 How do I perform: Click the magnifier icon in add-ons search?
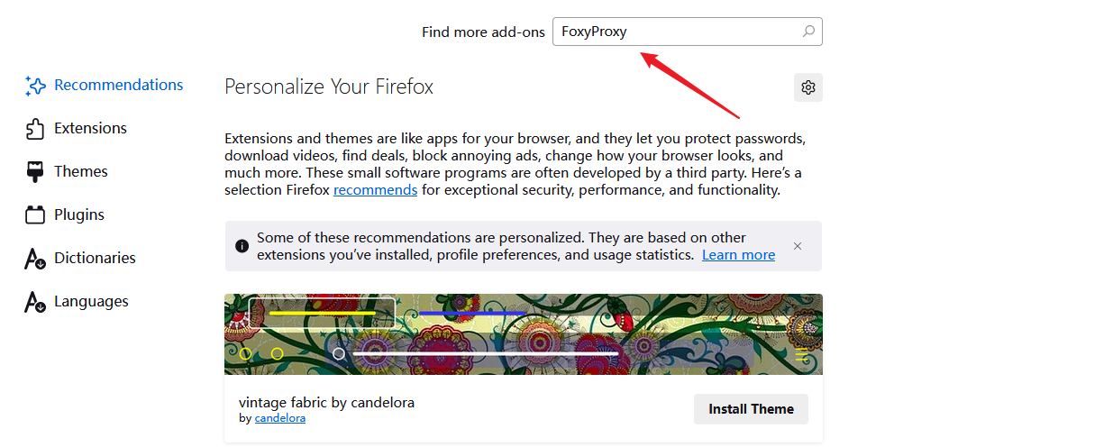pyautogui.click(x=808, y=32)
